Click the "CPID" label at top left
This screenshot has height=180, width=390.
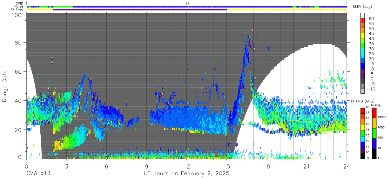click(x=20, y=3)
